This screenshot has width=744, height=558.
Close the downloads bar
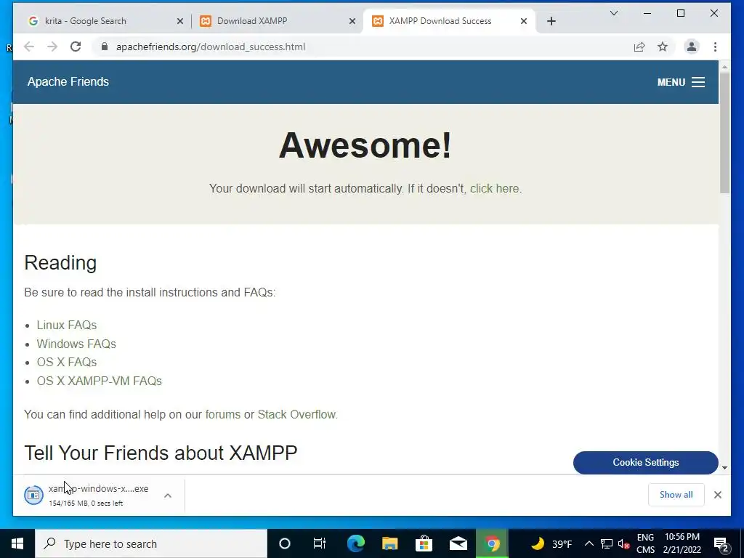click(x=717, y=495)
